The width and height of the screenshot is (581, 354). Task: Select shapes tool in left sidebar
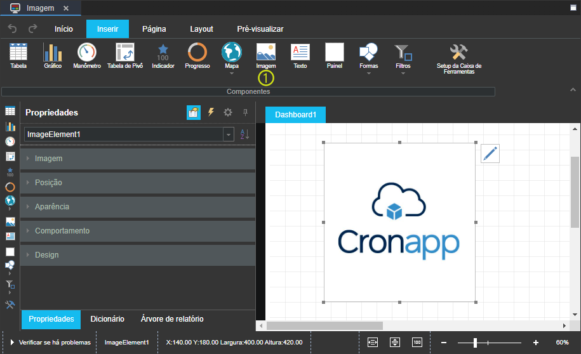click(x=10, y=265)
